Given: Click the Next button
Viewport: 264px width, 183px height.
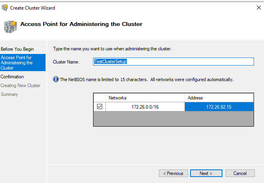Looking at the screenshot, I should pos(206,173).
